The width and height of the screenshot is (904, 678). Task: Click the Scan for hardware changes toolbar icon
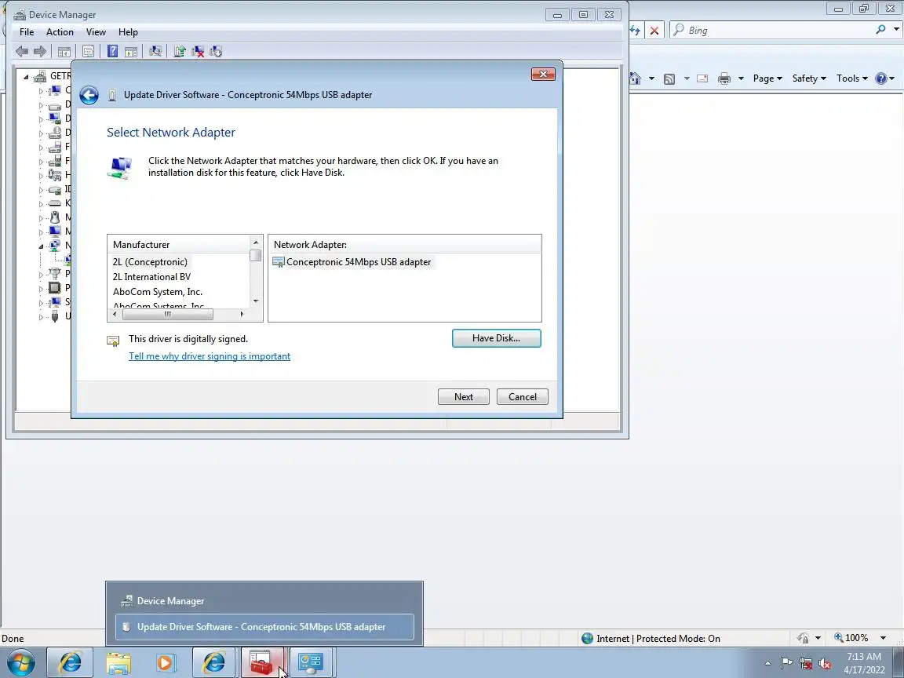pos(155,51)
